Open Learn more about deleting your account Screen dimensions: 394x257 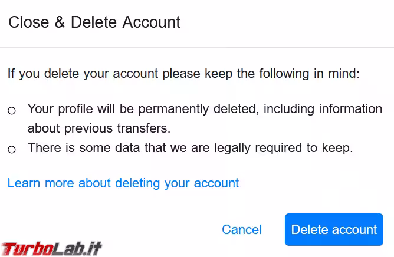(123, 183)
